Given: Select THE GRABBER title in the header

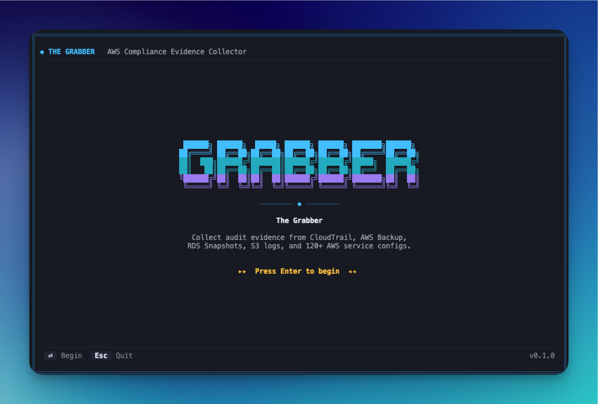Looking at the screenshot, I should (71, 51).
